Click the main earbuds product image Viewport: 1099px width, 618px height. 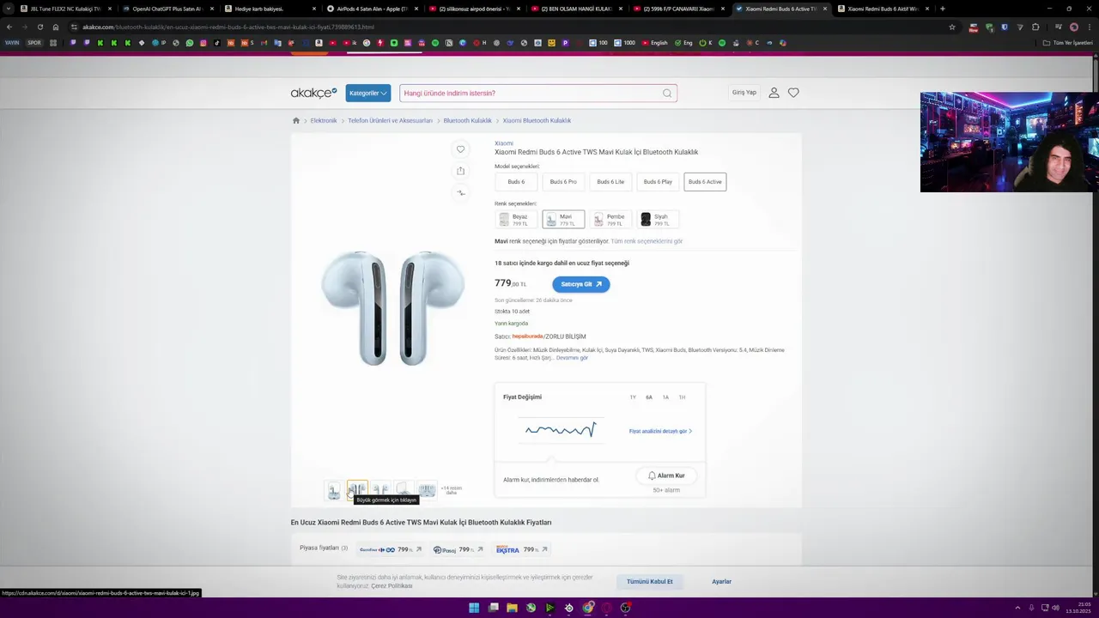392,308
